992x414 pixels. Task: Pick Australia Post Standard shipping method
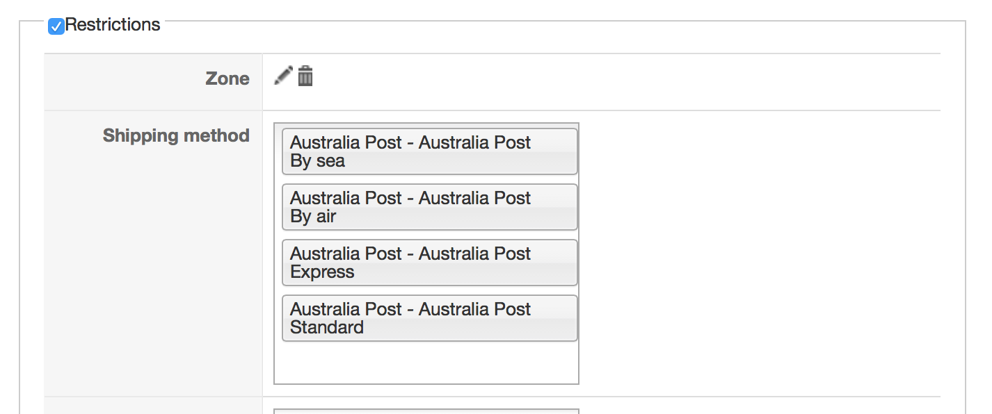point(429,318)
